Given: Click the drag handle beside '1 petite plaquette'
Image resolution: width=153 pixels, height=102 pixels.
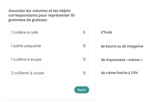Looking at the screenshot, I should pyautogui.click(x=84, y=46).
